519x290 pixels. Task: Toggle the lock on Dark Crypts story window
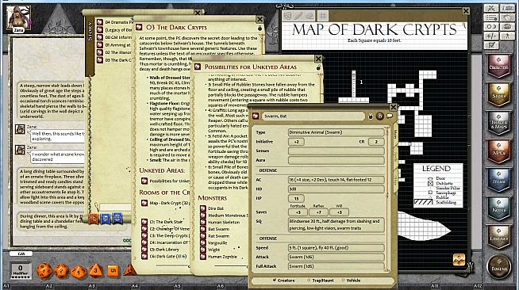pos(259,28)
